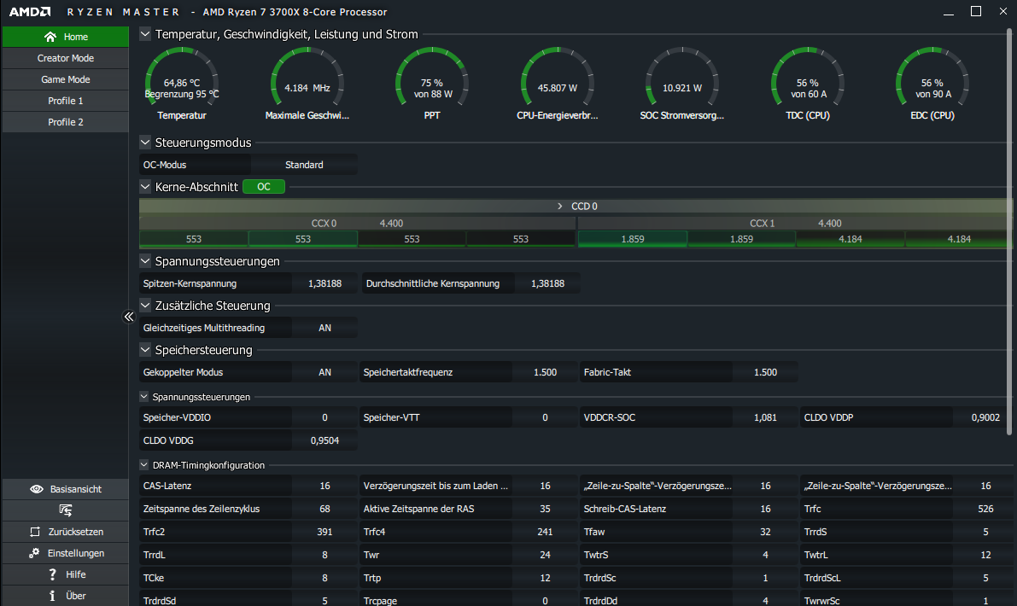Click the Trfc2 value 391
Screen dimensions: 1017x606
click(325, 532)
